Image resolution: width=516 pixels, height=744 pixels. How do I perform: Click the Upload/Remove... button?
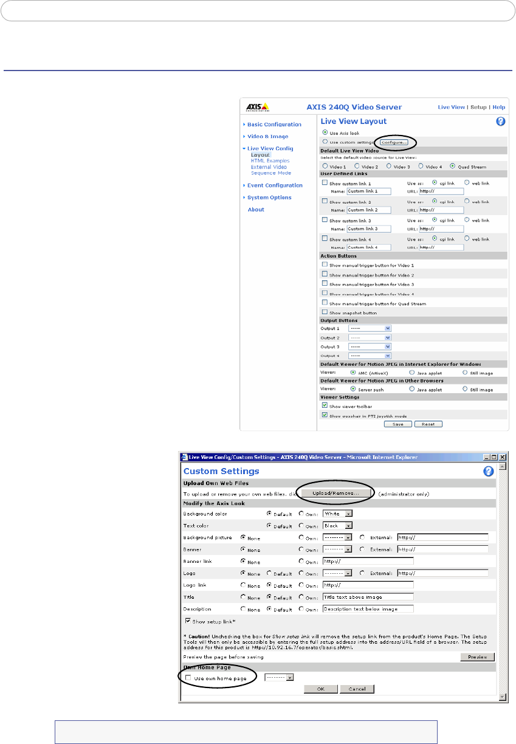tap(336, 494)
